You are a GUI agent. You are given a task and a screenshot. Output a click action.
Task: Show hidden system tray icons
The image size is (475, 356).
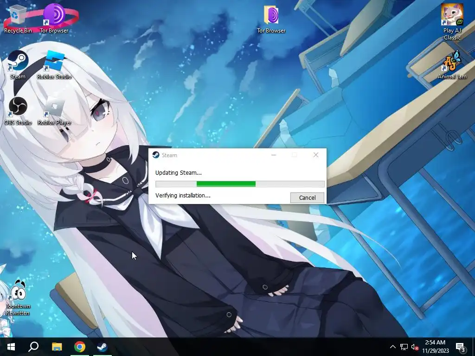(392, 347)
